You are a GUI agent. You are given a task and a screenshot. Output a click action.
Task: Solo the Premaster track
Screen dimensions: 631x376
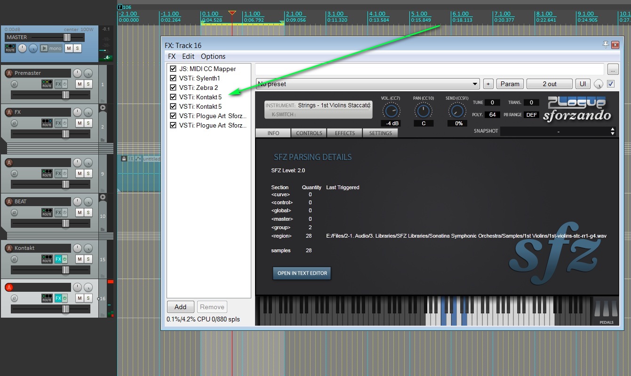click(x=88, y=84)
